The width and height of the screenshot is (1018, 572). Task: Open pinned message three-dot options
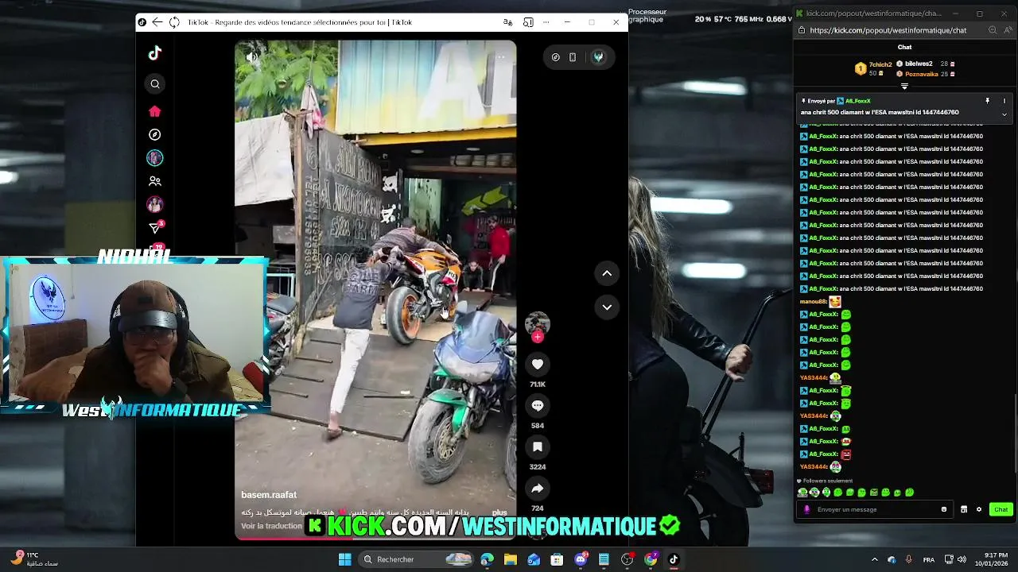tap(1004, 101)
